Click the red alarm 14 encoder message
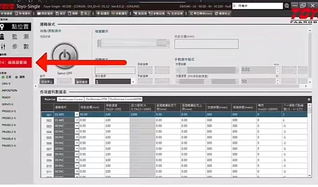The width and height of the screenshot is (318, 187). coord(16,63)
